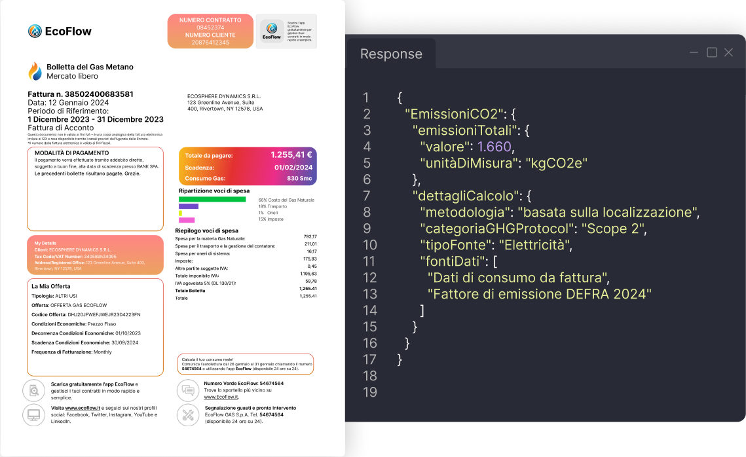Click the flame icon beside Bolletta del Gas Metano
This screenshot has height=457, width=746.
click(35, 71)
